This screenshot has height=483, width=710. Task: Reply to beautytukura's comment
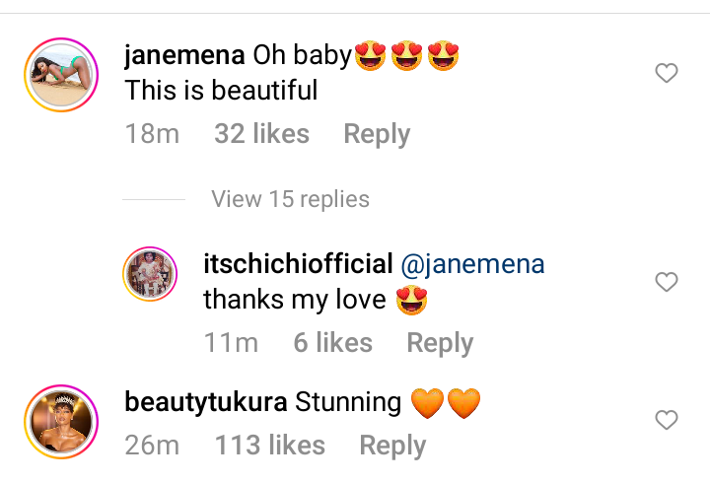coord(392,446)
